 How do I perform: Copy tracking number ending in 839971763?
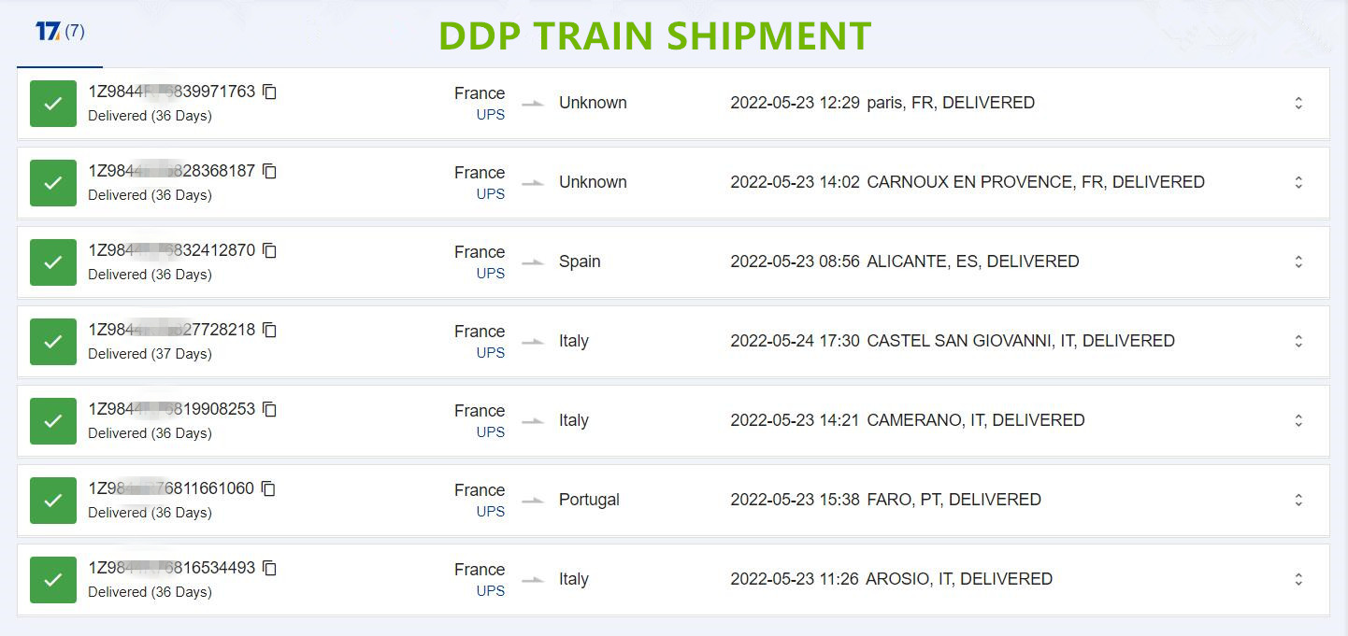pyautogui.click(x=269, y=92)
